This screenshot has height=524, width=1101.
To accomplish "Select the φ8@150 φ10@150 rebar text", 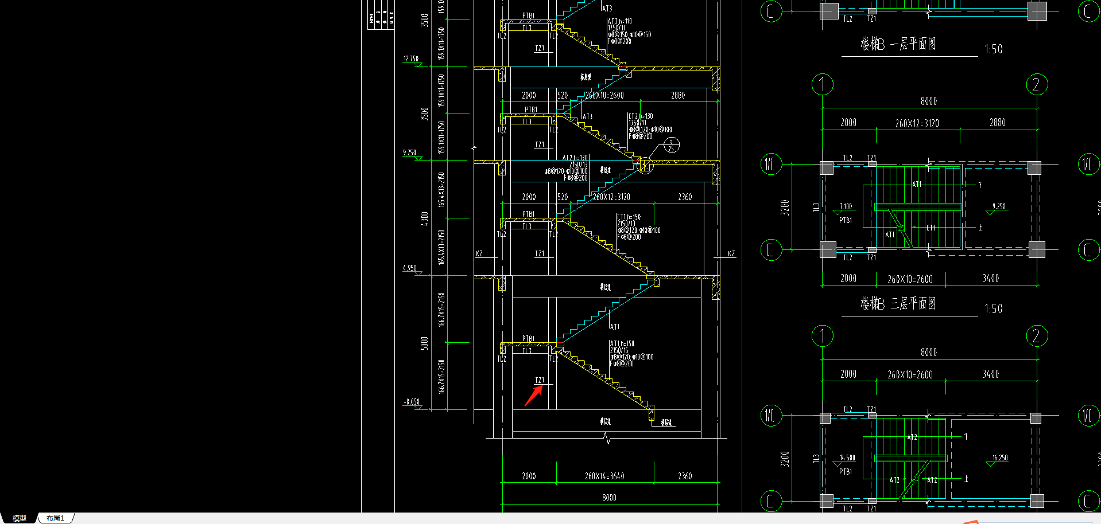I will [630, 35].
